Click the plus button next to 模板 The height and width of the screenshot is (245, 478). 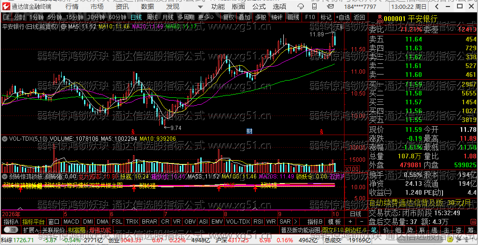click(350, 221)
